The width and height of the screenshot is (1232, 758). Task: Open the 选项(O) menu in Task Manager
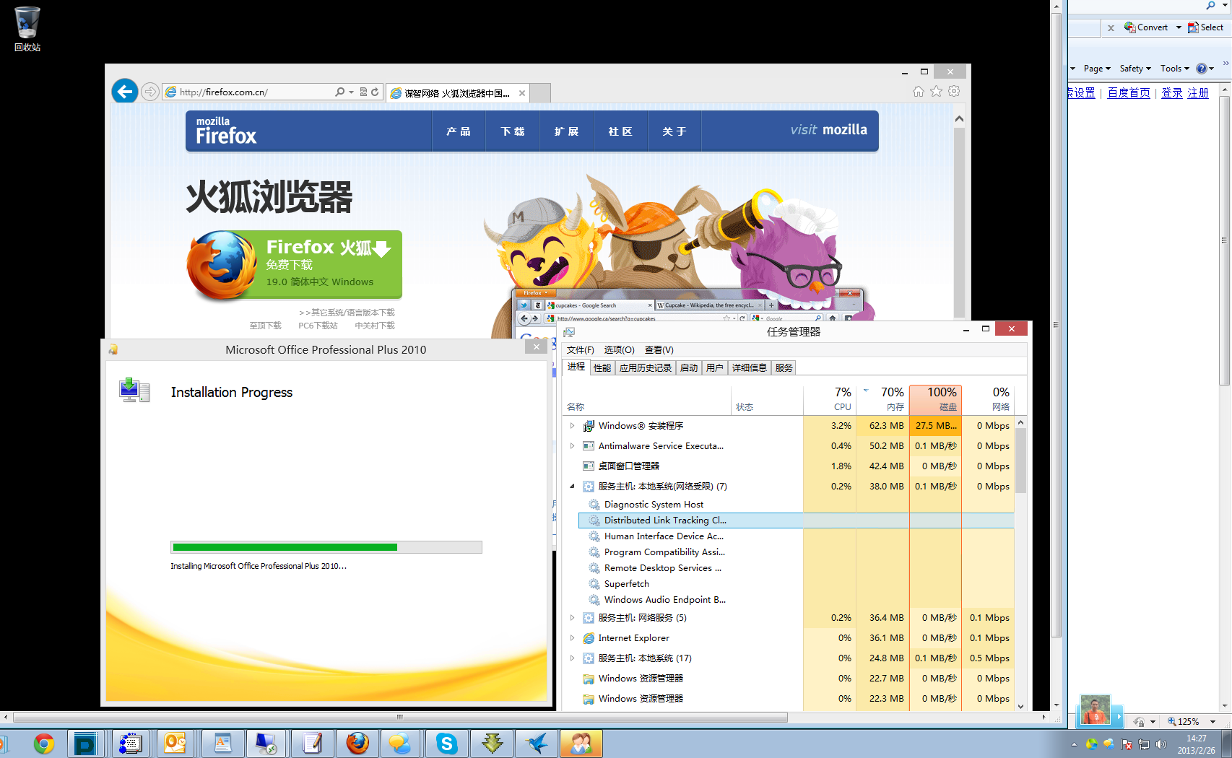point(619,350)
